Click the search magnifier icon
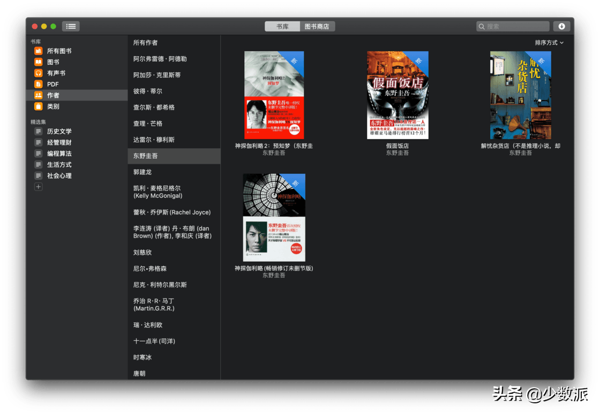 [x=482, y=26]
